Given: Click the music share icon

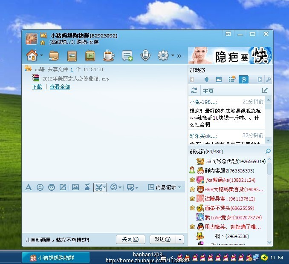Looking at the screenshot, I should click(87, 187).
